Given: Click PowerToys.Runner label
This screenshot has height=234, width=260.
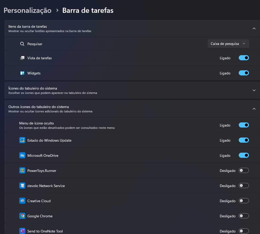Looking at the screenshot, I should pyautogui.click(x=42, y=171).
